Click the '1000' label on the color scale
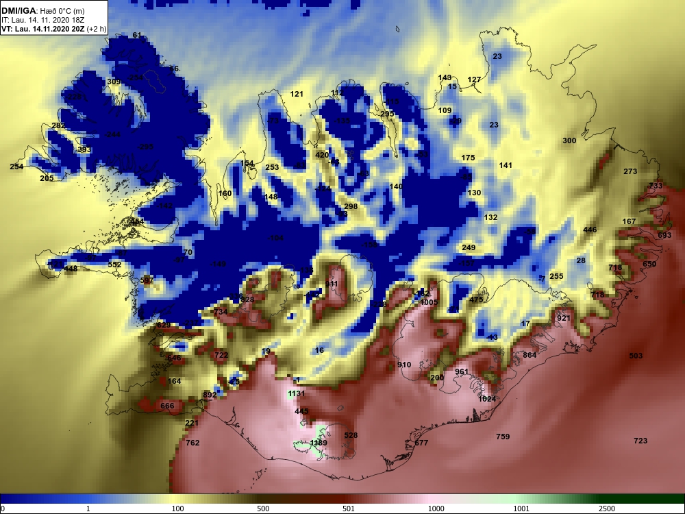The width and height of the screenshot is (685, 514). pyautogui.click(x=436, y=509)
